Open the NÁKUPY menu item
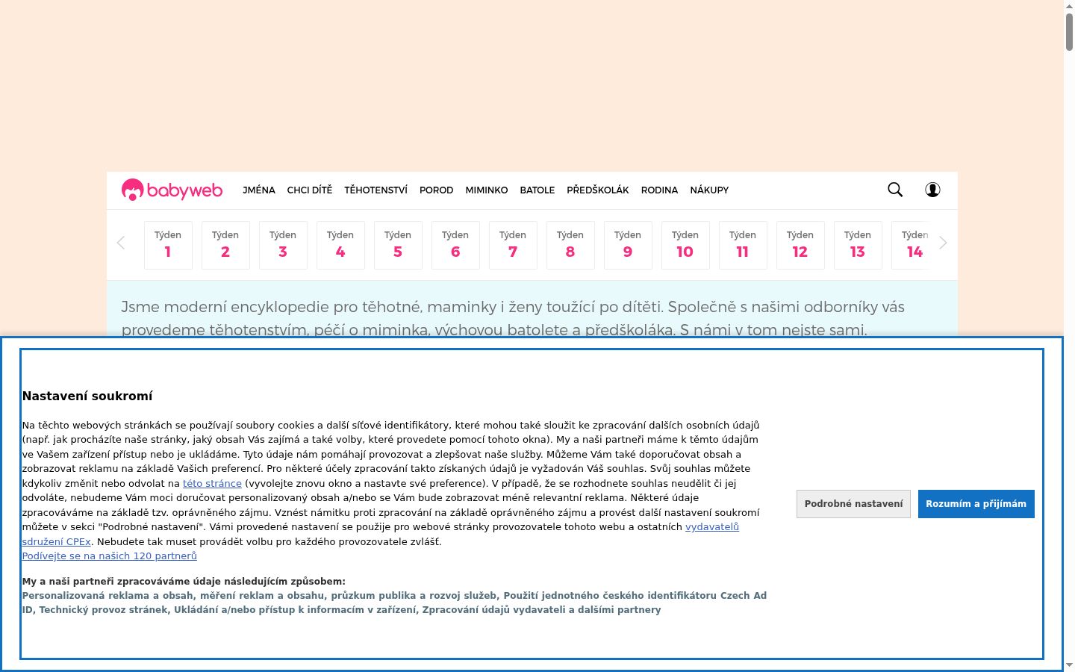Image resolution: width=1075 pixels, height=672 pixels. point(709,190)
